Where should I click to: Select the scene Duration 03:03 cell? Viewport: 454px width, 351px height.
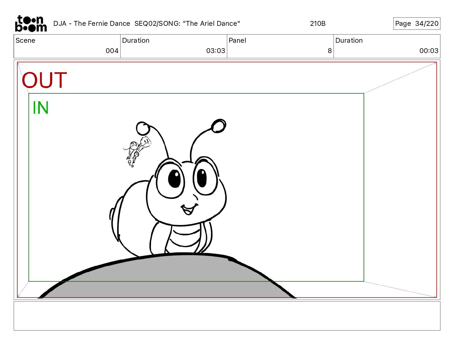pos(174,46)
